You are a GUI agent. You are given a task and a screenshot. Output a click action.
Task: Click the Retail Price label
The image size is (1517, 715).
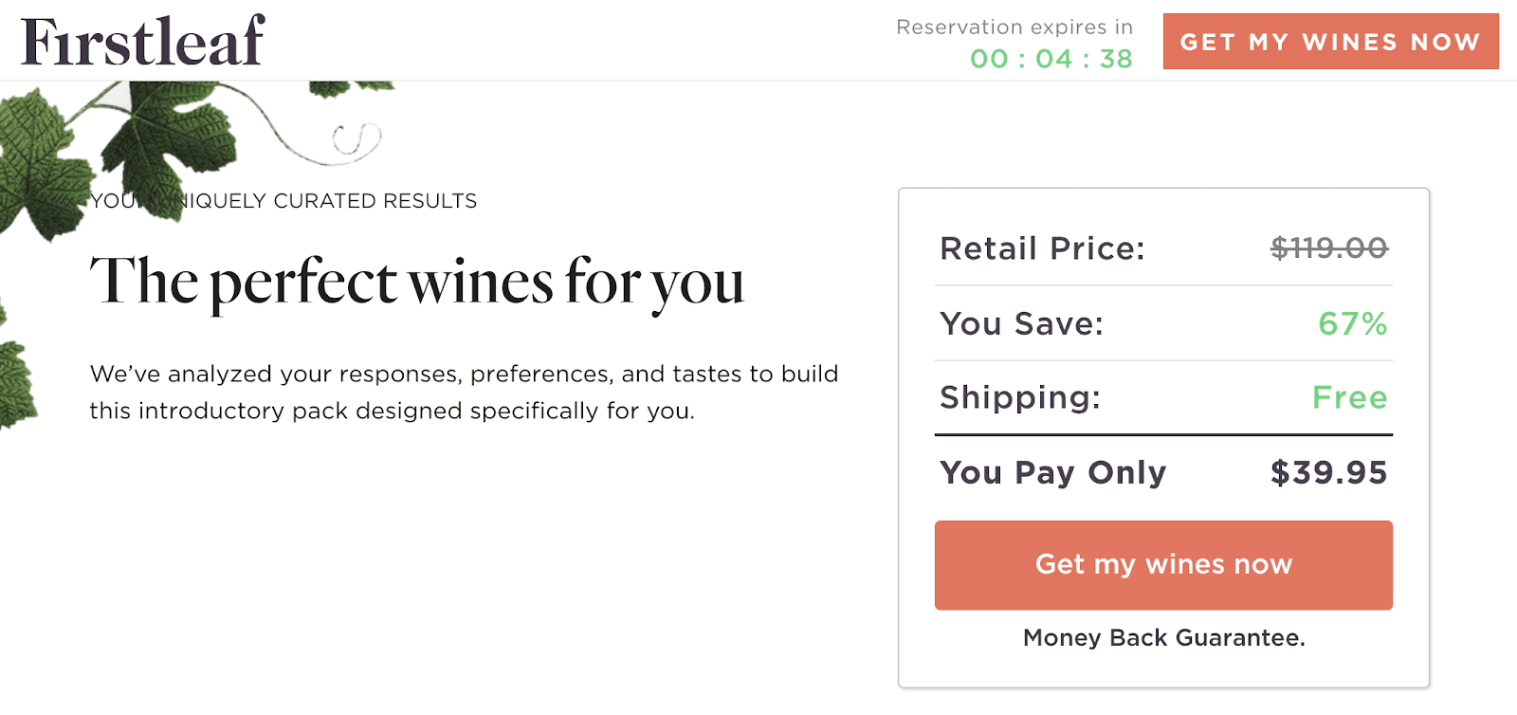(1043, 248)
